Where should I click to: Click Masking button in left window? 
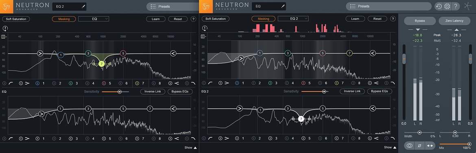point(64,19)
